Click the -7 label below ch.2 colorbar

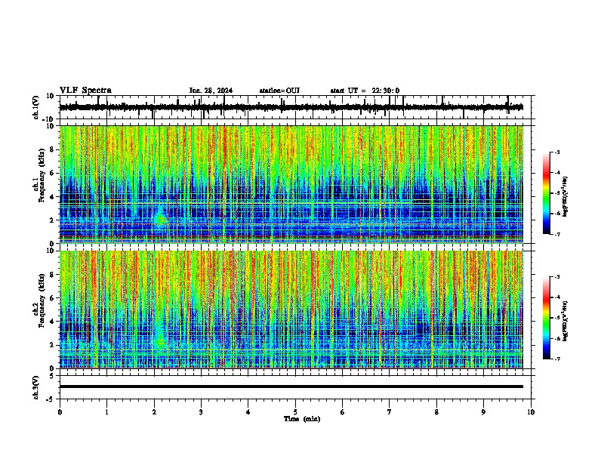click(x=557, y=359)
